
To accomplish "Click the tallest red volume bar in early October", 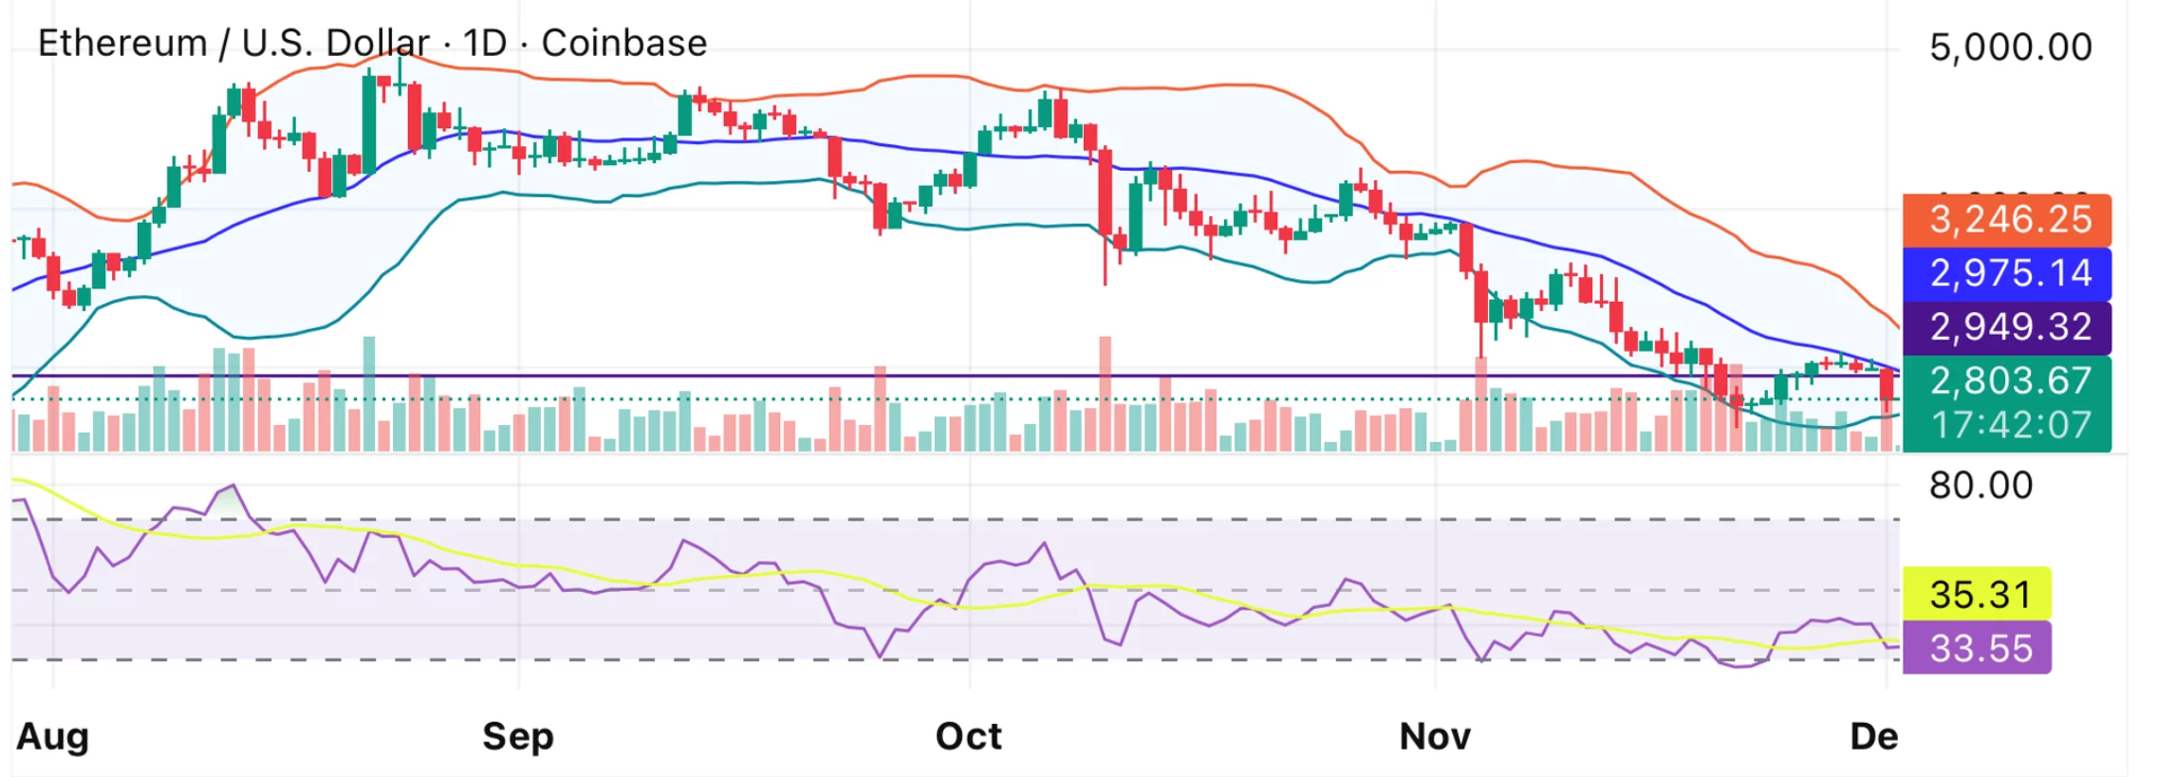I will 1105,392.
